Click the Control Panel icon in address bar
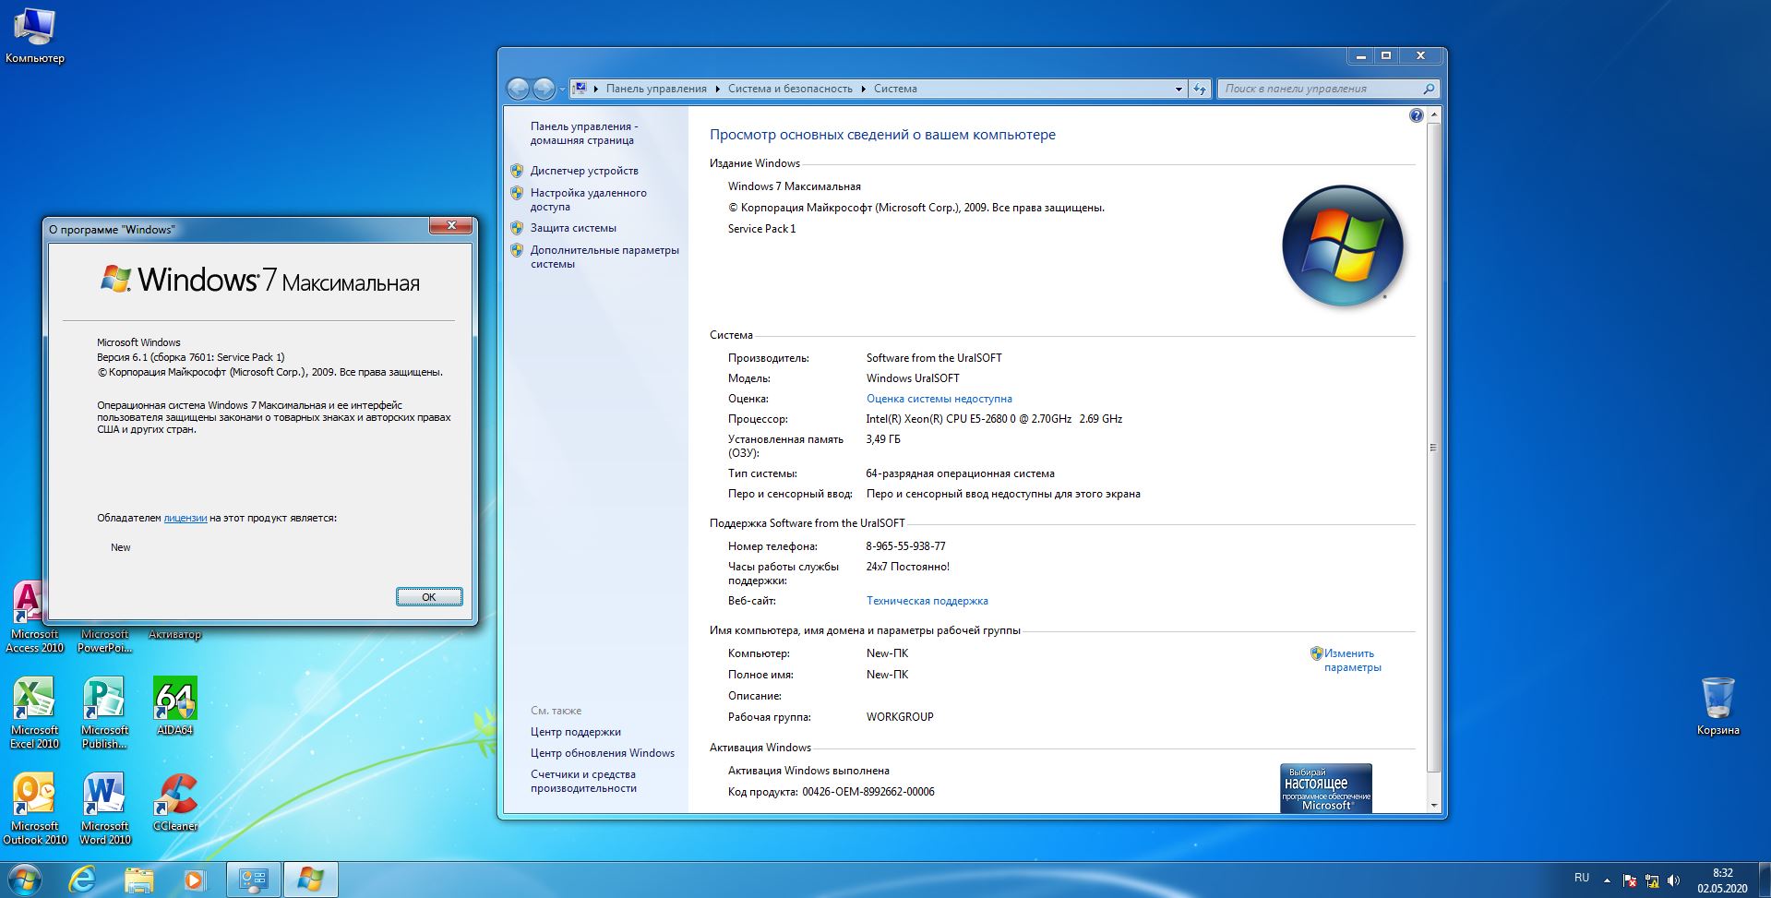Viewport: 1771px width, 898px height. [x=580, y=89]
